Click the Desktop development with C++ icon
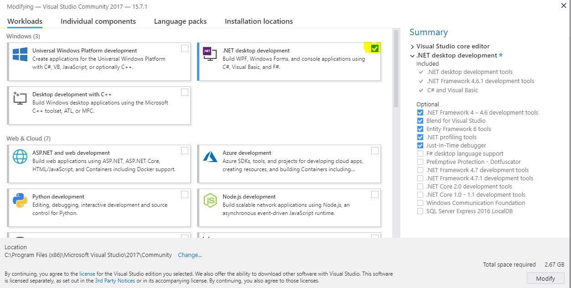Image resolution: width=571 pixels, height=288 pixels. coord(20,99)
